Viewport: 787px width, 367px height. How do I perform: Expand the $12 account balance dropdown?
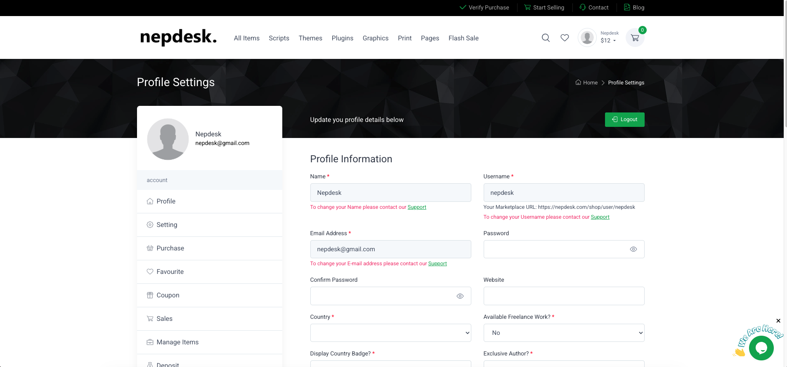click(608, 40)
